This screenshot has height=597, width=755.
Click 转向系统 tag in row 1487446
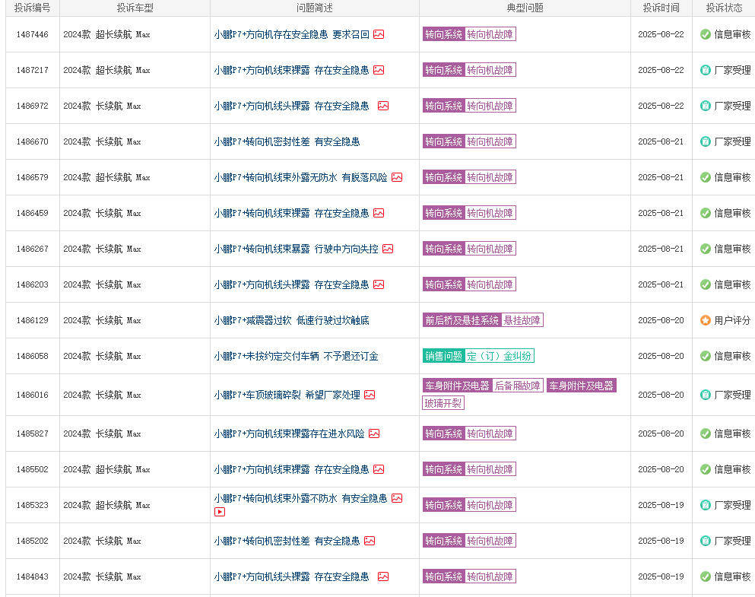click(x=443, y=34)
